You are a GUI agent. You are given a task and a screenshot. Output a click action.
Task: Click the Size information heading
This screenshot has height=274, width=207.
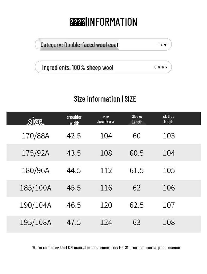[x=105, y=99]
